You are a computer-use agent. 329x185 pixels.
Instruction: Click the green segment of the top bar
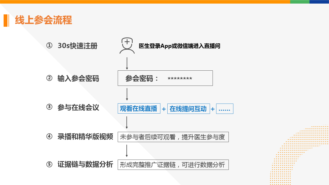click(300, 2)
